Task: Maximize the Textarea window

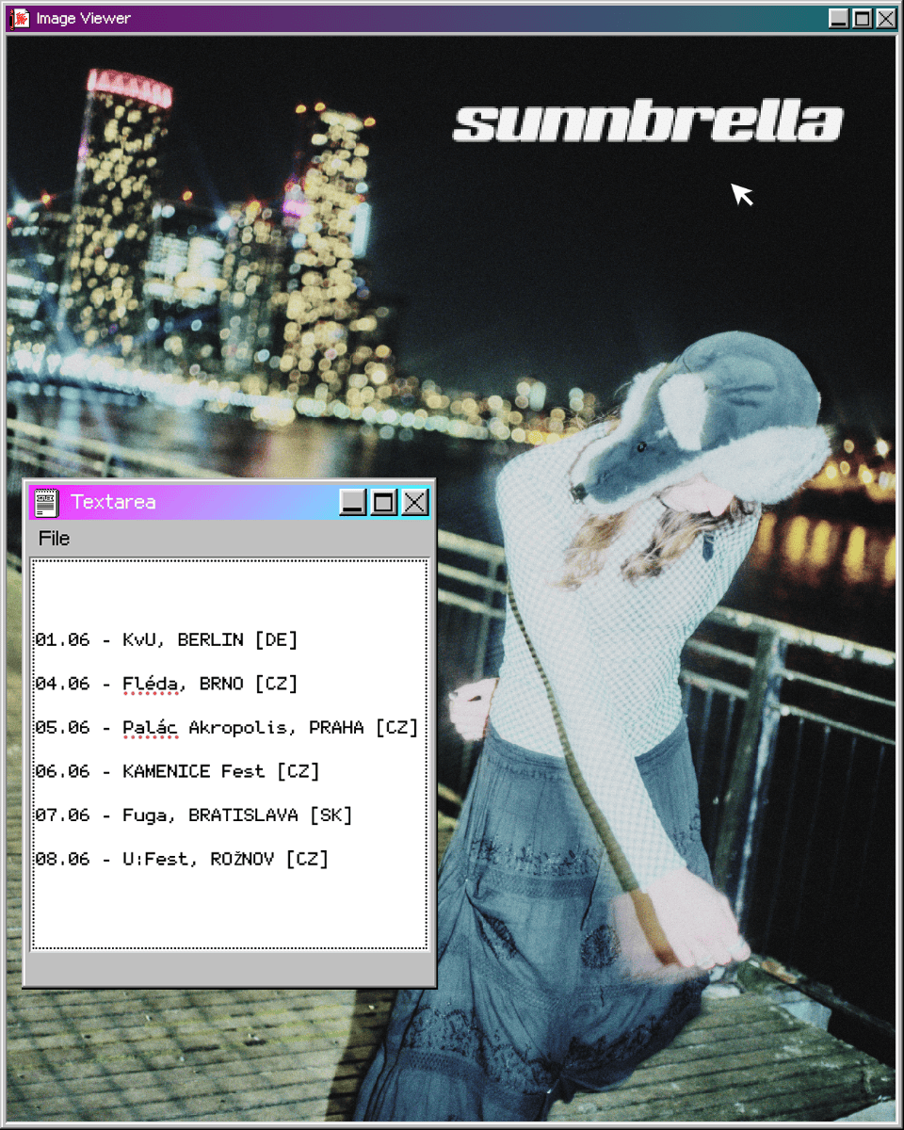Action: pos(384,503)
